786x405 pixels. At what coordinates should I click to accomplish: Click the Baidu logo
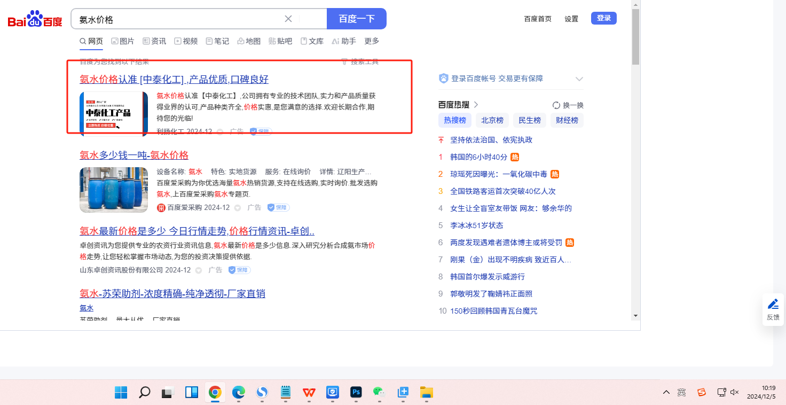[x=35, y=20]
